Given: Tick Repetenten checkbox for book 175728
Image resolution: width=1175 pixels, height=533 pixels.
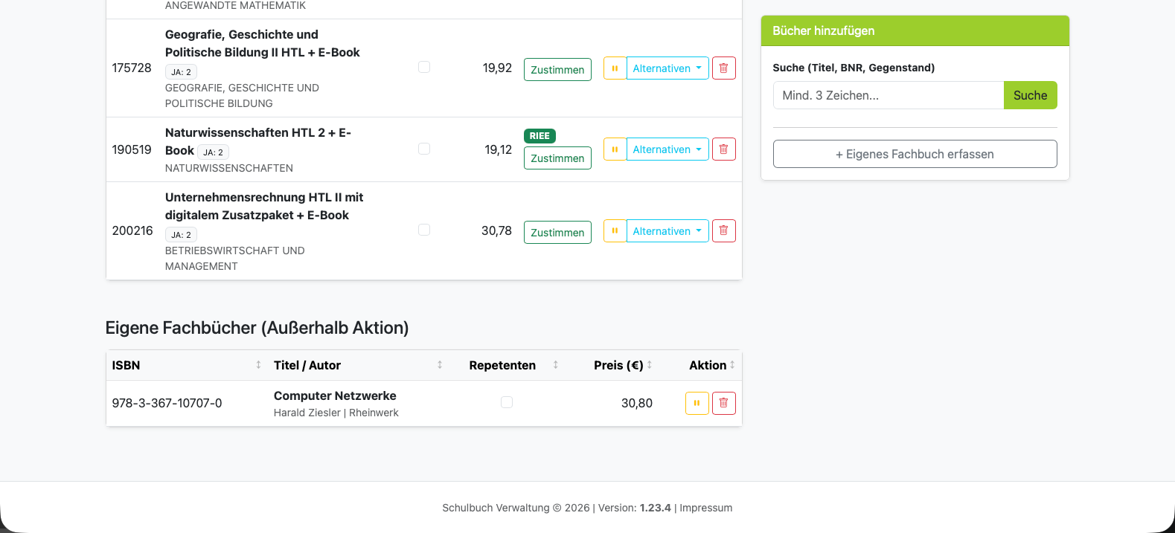Looking at the screenshot, I should pos(424,67).
